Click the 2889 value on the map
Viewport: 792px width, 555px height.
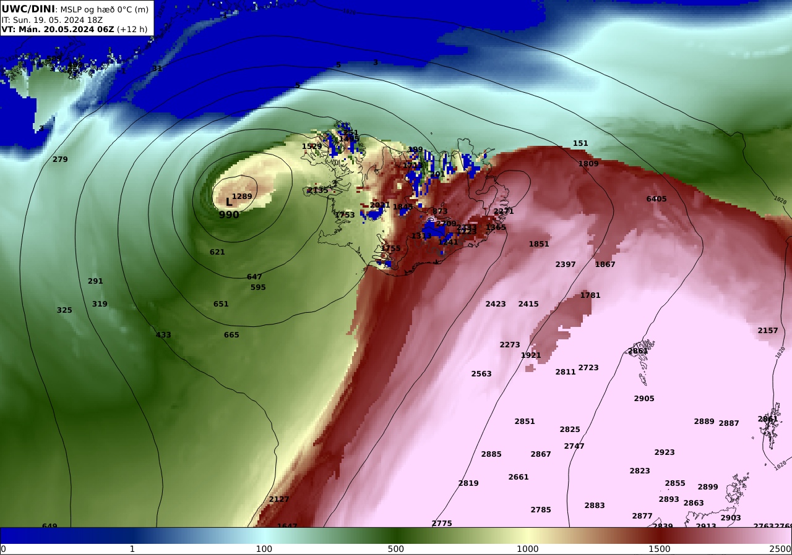pos(704,422)
